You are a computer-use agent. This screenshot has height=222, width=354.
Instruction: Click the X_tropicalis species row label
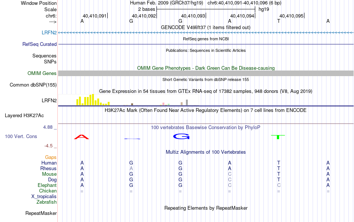pyautogui.click(x=44, y=197)
